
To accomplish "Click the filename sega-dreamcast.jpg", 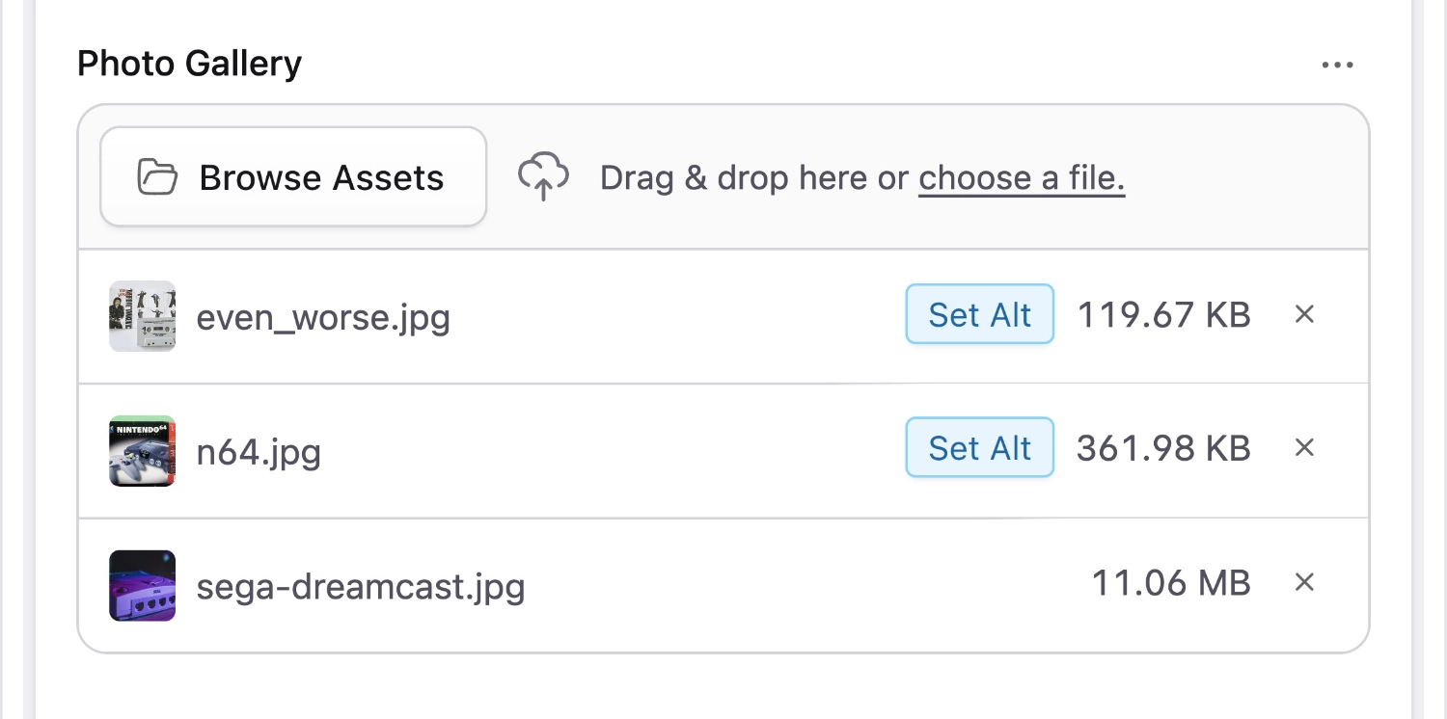I will click(x=361, y=586).
